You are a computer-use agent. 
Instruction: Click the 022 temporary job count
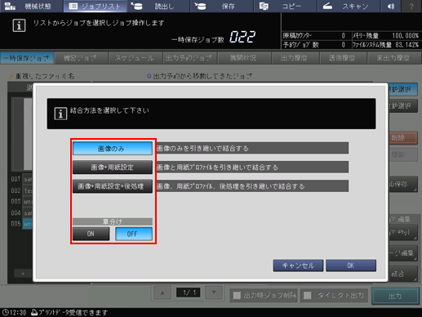tap(242, 37)
